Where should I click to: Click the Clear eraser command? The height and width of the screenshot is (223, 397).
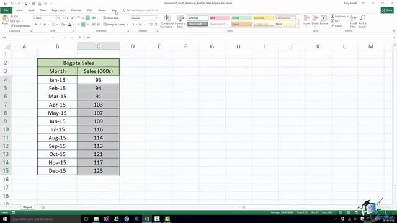tap(336, 26)
